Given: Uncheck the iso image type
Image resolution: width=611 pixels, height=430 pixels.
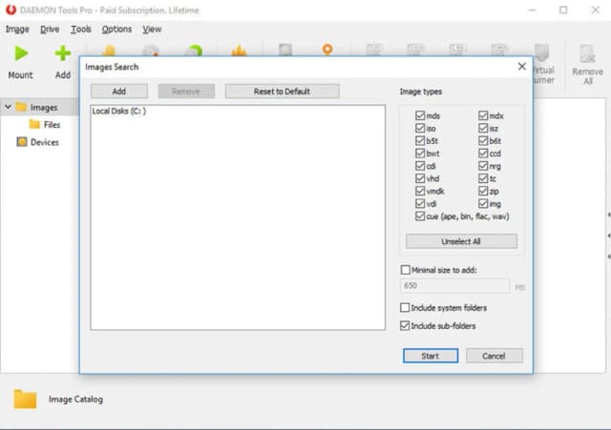Looking at the screenshot, I should (420, 128).
